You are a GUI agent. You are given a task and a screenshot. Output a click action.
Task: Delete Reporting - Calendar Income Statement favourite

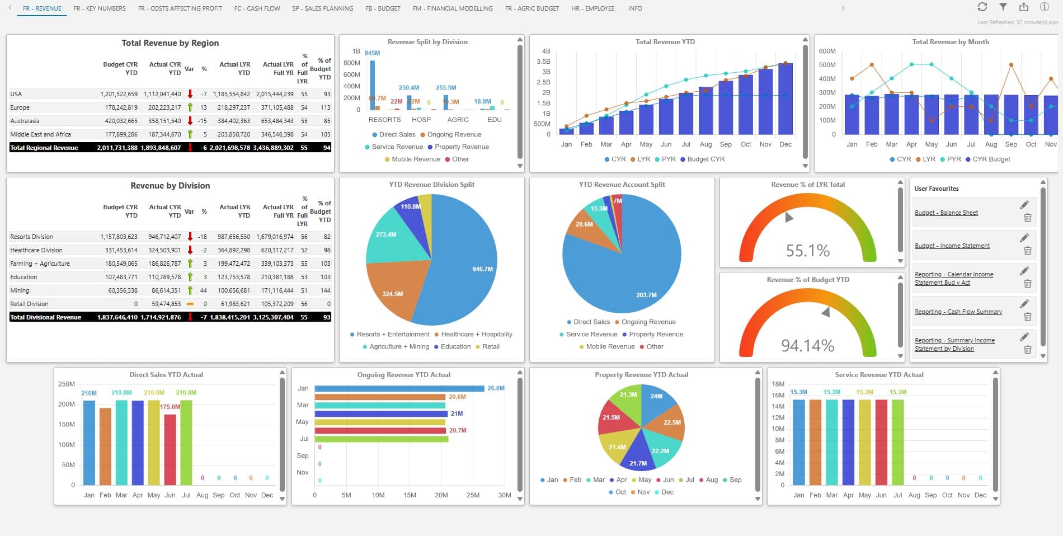(1028, 284)
